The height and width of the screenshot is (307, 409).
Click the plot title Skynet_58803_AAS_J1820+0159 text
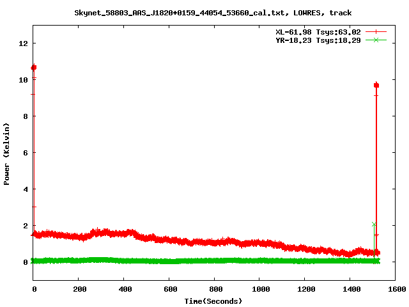coord(213,13)
